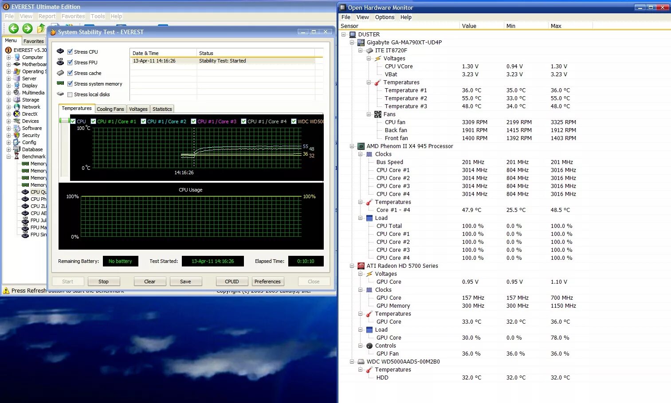The height and width of the screenshot is (403, 671).
Task: Click the Multimedia icon in EVEREST tree
Action: (17, 93)
